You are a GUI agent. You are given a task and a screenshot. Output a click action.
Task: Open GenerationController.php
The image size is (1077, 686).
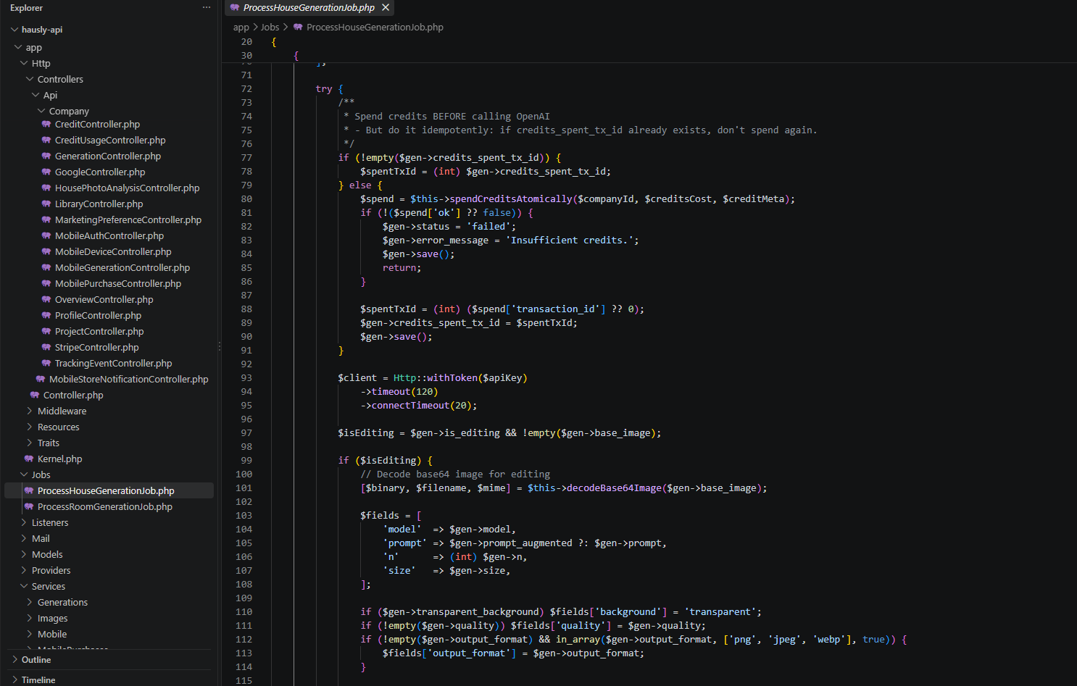click(x=108, y=156)
